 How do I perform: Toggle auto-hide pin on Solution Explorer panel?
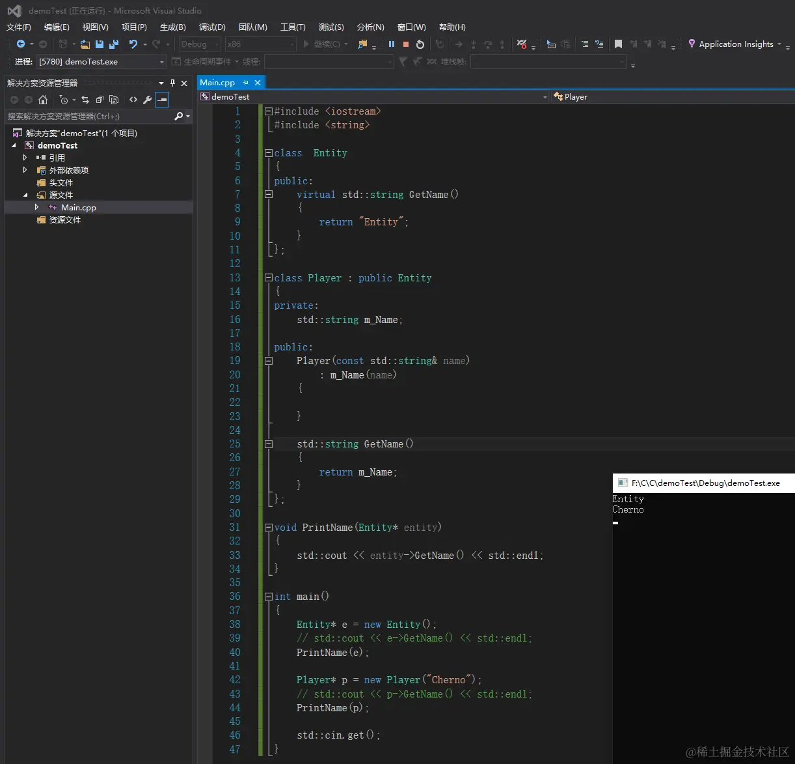coord(172,83)
